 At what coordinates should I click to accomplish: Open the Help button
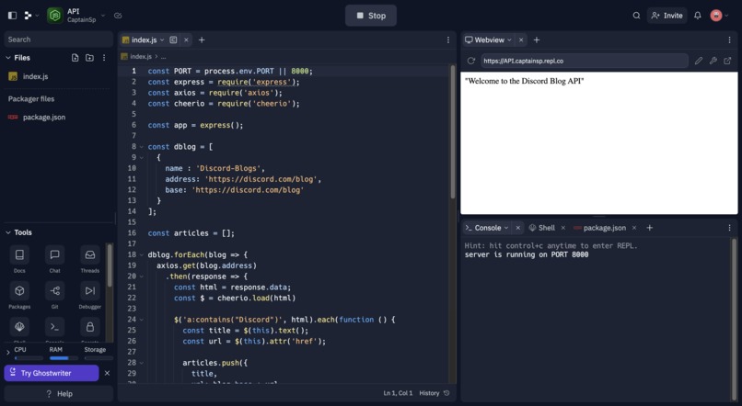(x=59, y=394)
